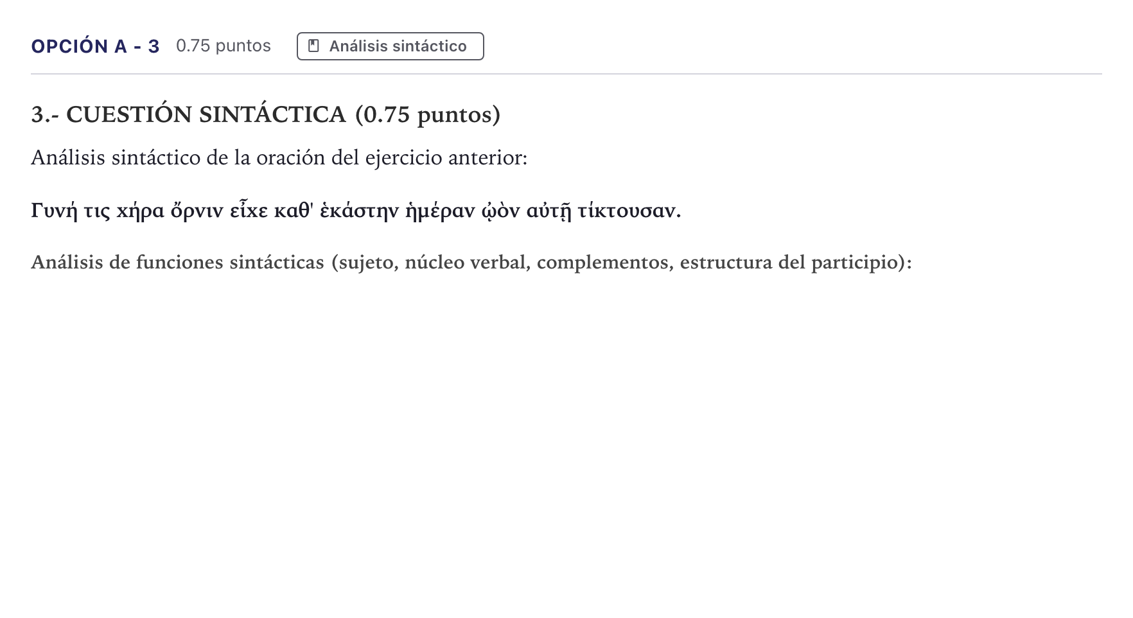The height and width of the screenshot is (618, 1133).
Task: Click the (0.75 puntos) text in the heading
Action: [427, 114]
